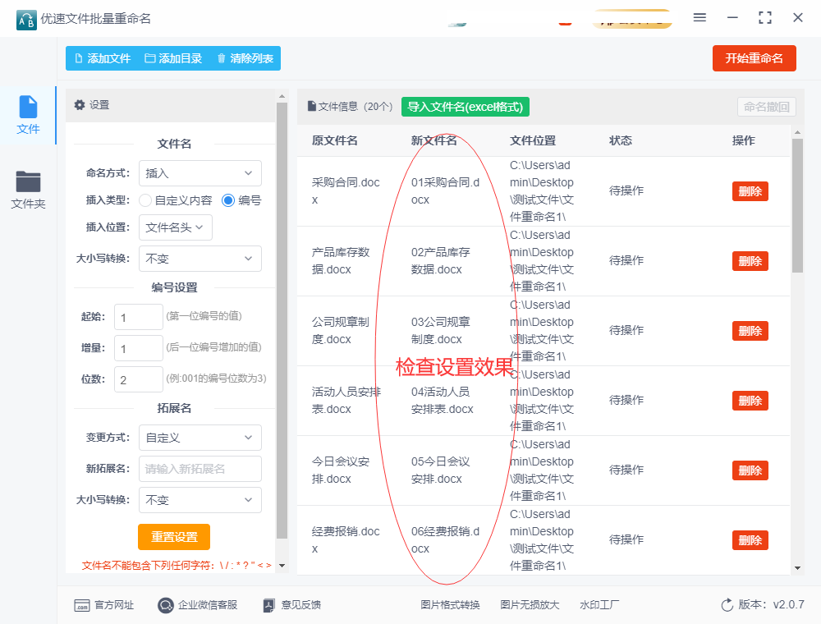Open 官方网址 link
Image resolution: width=821 pixels, height=624 pixels.
104,605
